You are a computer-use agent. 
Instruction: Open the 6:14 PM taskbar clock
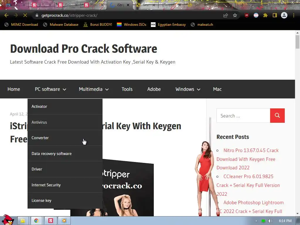click(x=285, y=221)
